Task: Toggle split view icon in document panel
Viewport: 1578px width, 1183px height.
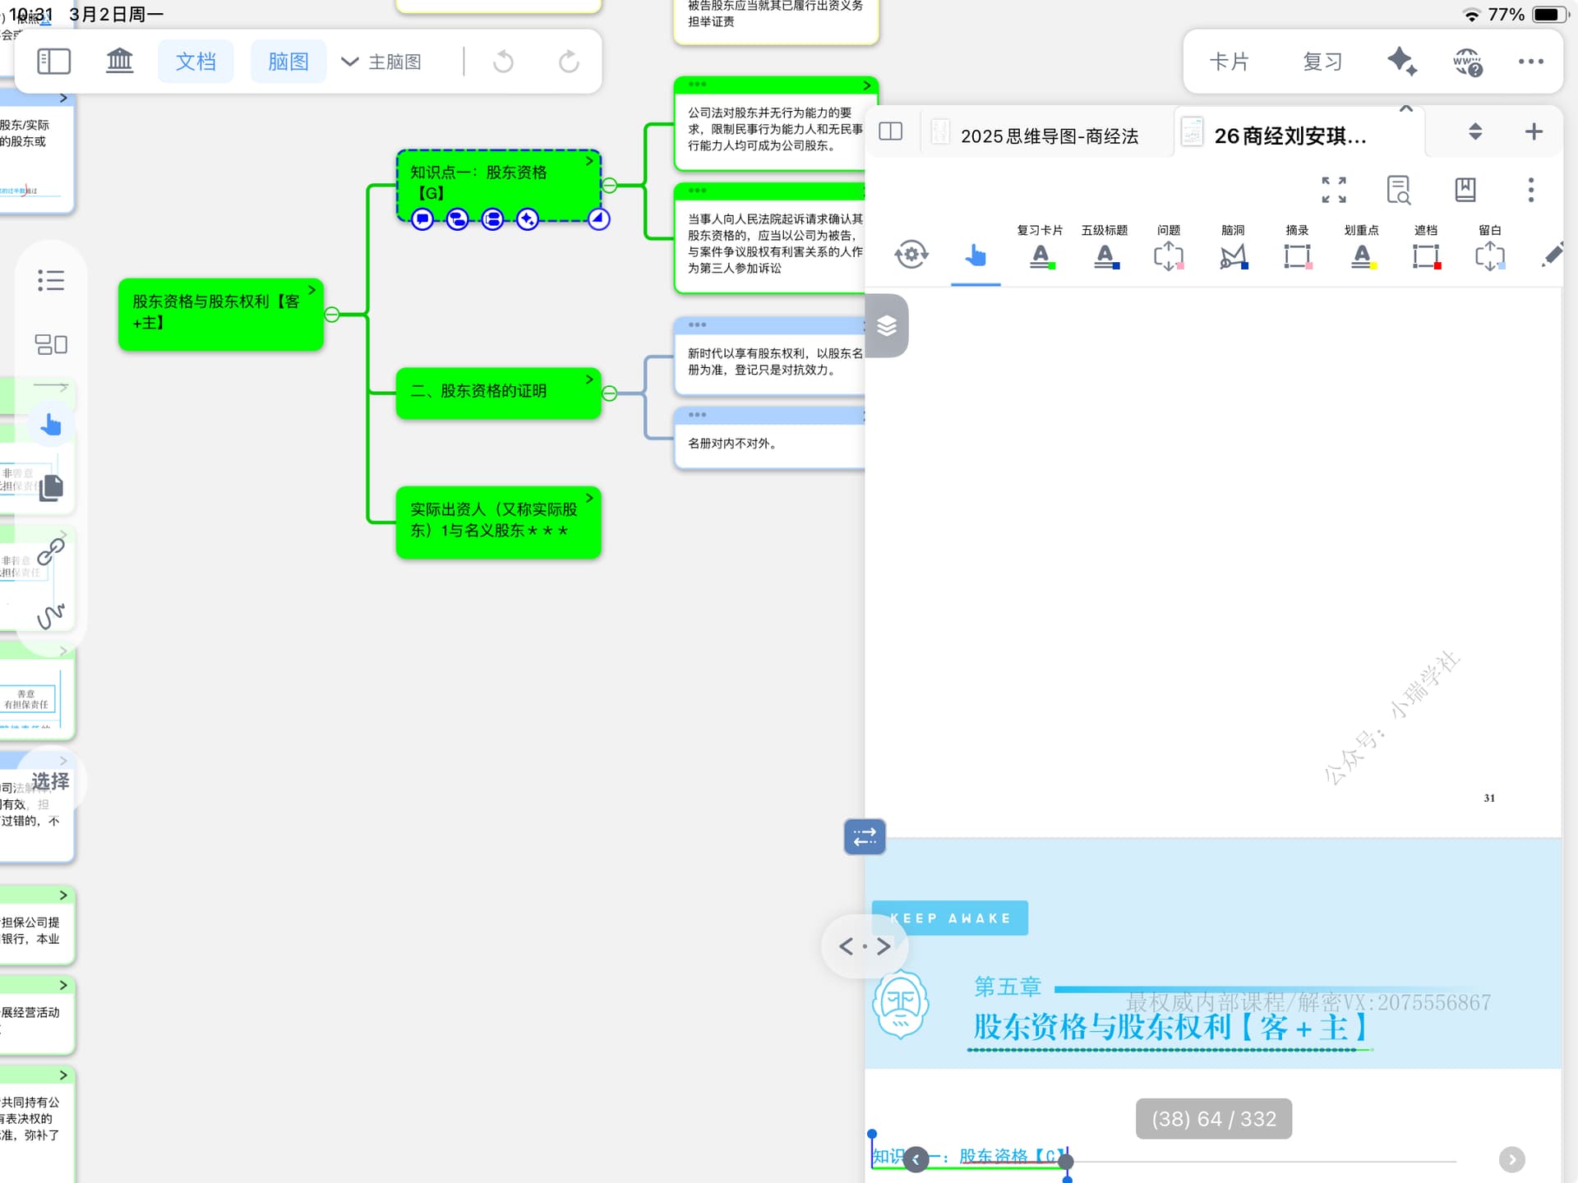Action: pyautogui.click(x=891, y=131)
